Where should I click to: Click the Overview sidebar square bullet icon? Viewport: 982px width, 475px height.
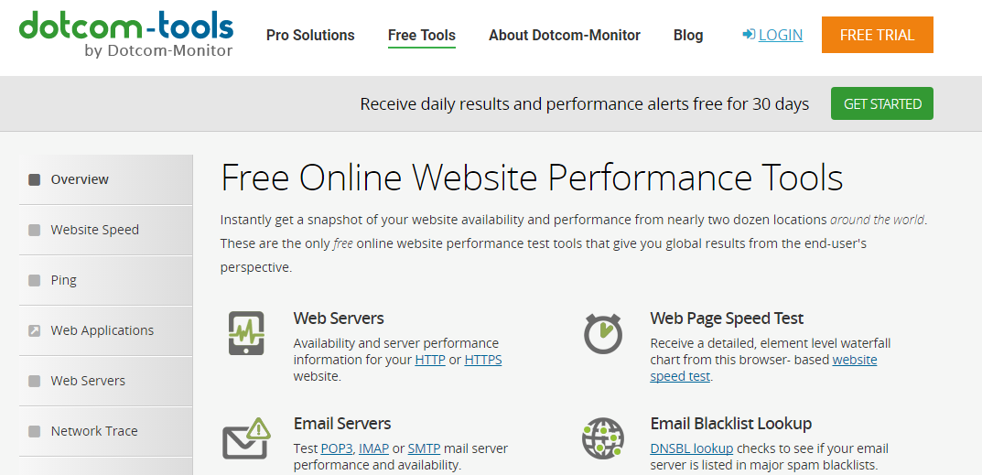35,180
